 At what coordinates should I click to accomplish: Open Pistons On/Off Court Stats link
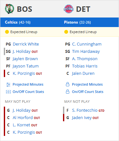[87, 92]
